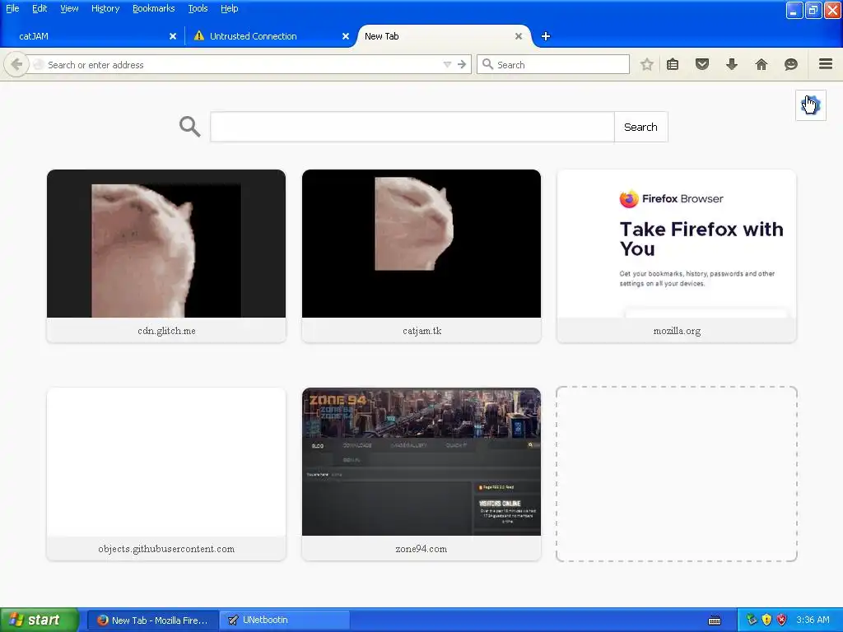Click the Search button on new tab page
The image size is (843, 632).
[x=640, y=127]
